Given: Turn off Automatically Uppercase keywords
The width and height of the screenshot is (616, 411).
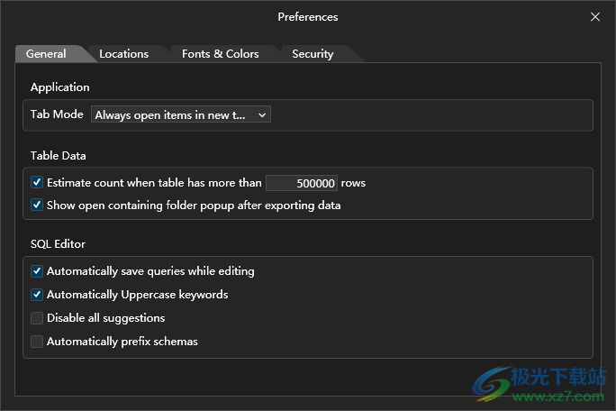Looking at the screenshot, I should click(x=37, y=294).
